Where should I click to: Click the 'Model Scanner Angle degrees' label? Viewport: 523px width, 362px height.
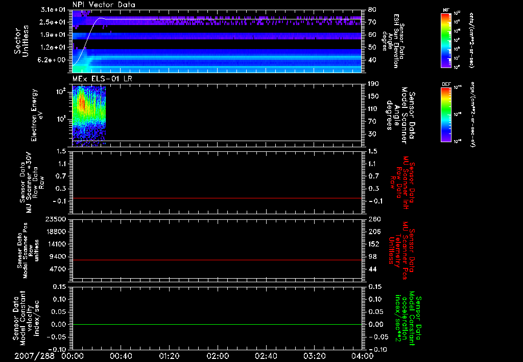coord(400,116)
